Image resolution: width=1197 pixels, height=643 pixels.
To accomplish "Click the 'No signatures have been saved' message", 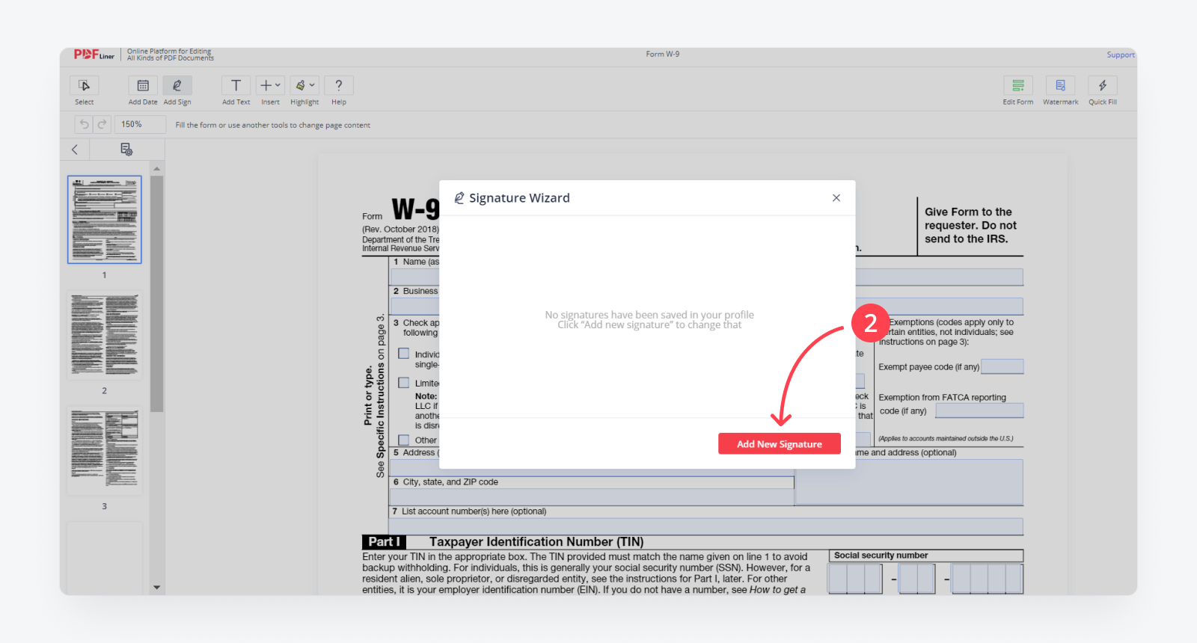I will click(x=649, y=320).
